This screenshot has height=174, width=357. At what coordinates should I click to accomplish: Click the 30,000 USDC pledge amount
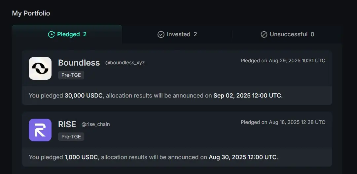coord(84,96)
